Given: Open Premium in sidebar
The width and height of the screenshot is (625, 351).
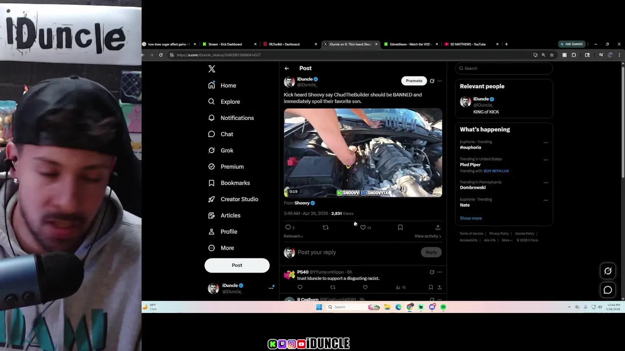Looking at the screenshot, I should point(226,167).
